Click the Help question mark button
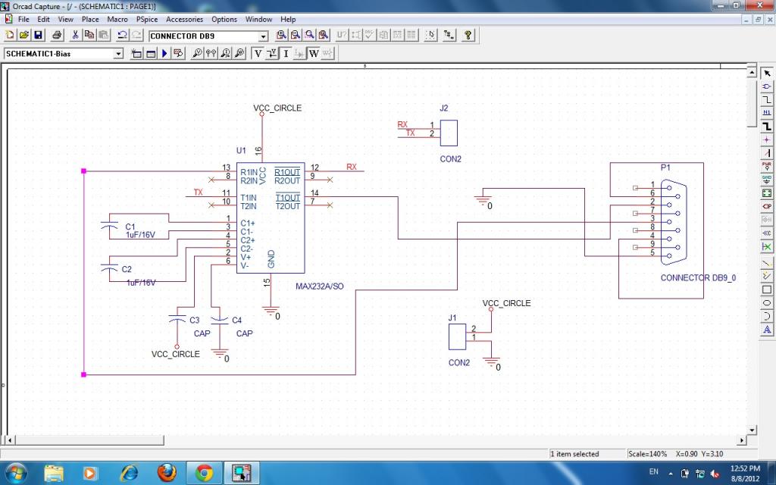Image resolution: width=776 pixels, height=485 pixels. coord(468,36)
